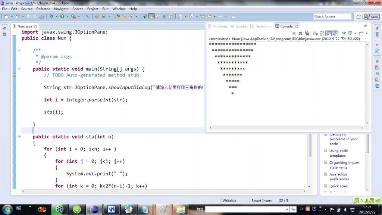The width and height of the screenshot is (382, 215).
Task: Remove all terminated launches in Console view
Action: (307, 33)
